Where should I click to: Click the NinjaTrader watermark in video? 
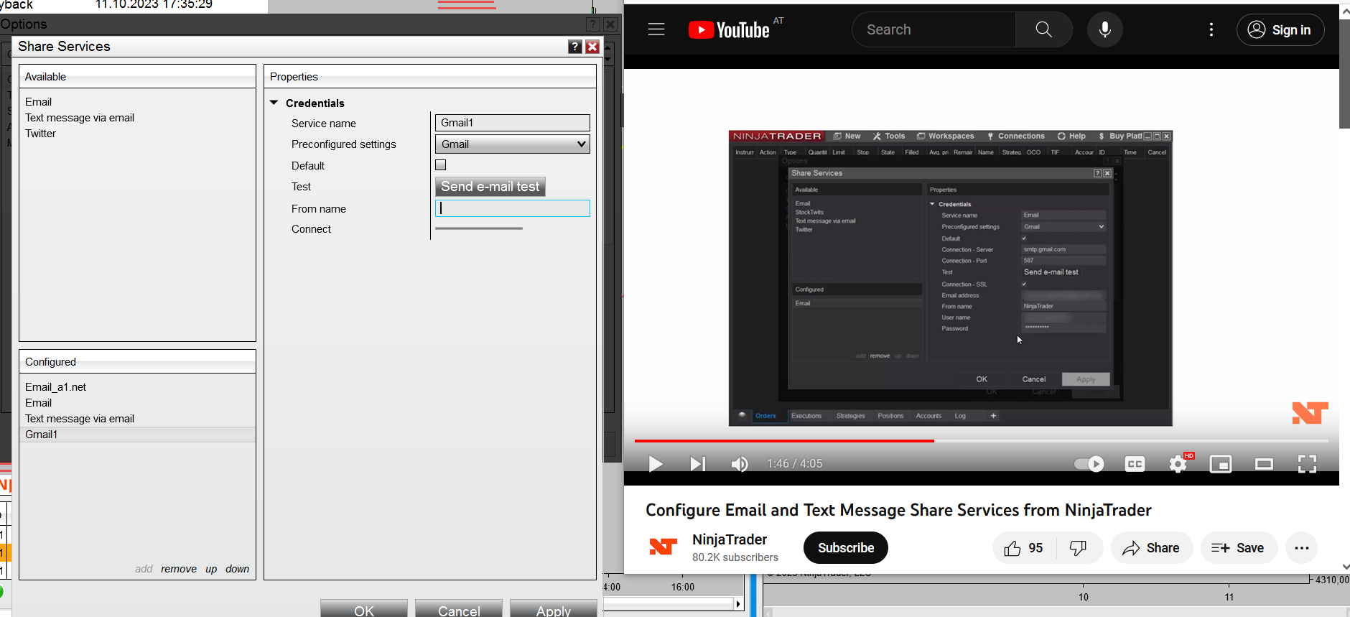coord(1310,413)
